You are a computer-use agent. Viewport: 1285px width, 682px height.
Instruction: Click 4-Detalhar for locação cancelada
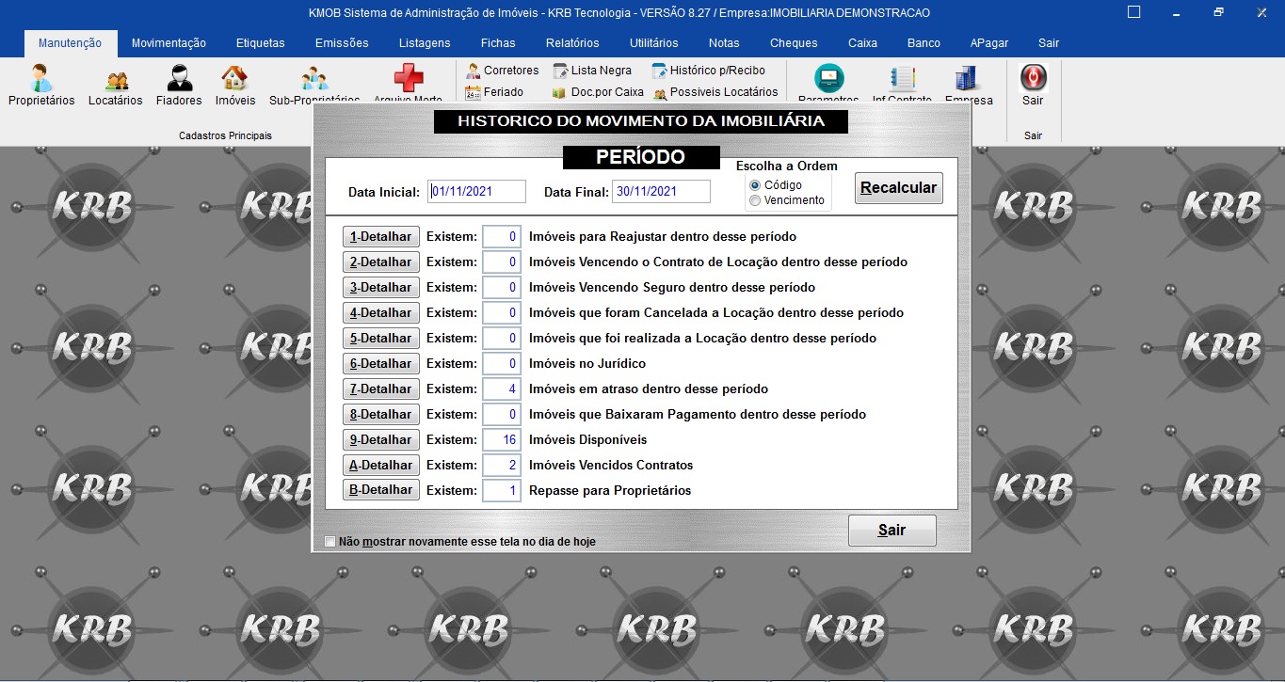point(381,313)
